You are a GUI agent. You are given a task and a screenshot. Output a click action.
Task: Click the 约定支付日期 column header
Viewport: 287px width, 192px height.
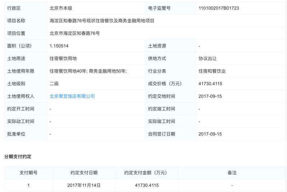[x=84, y=172]
